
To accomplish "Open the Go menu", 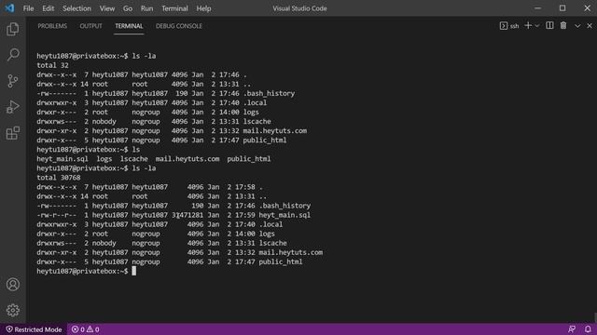I will click(128, 8).
